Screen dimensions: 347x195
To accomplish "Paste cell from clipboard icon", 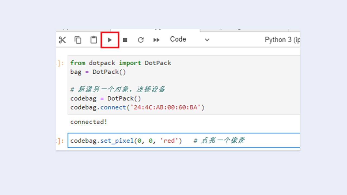I will coord(94,40).
